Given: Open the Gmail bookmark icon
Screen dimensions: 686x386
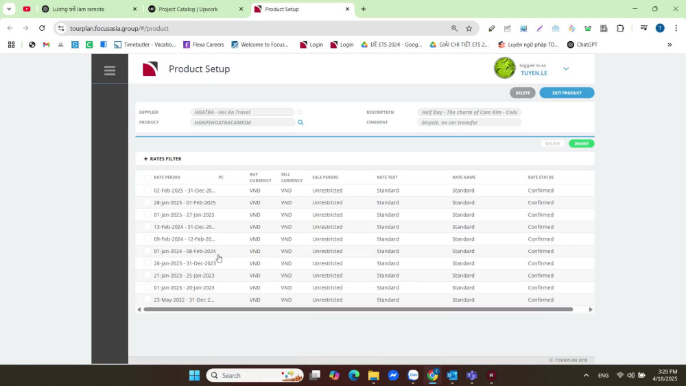Looking at the screenshot, I should tap(46, 45).
